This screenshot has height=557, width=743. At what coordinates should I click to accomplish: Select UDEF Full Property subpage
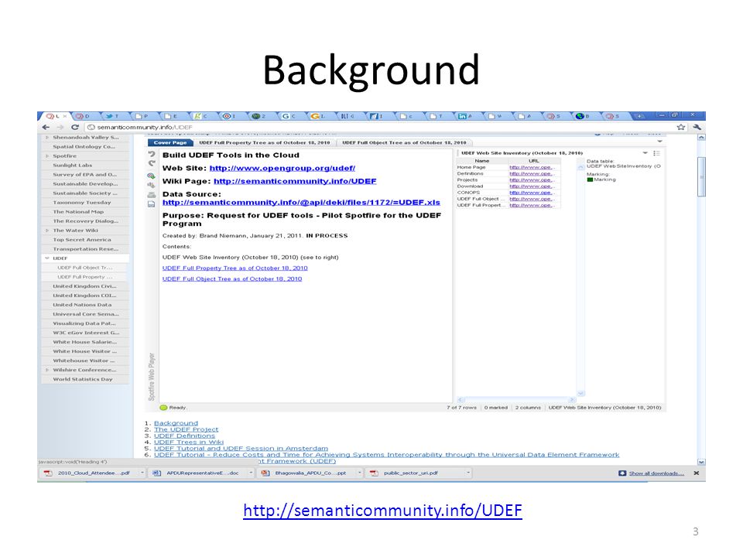85,277
